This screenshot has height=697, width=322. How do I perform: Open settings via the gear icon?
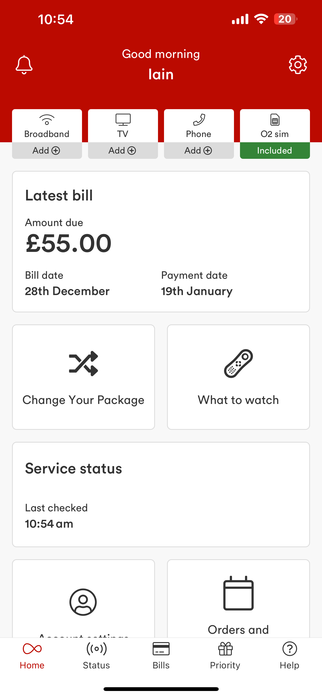point(298,65)
